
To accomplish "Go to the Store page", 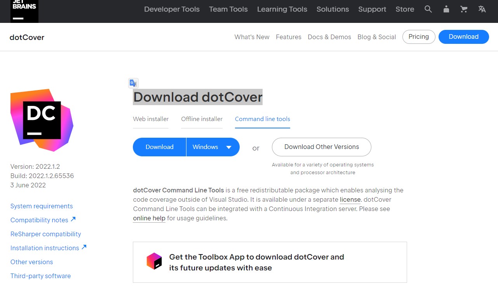I will (x=405, y=9).
